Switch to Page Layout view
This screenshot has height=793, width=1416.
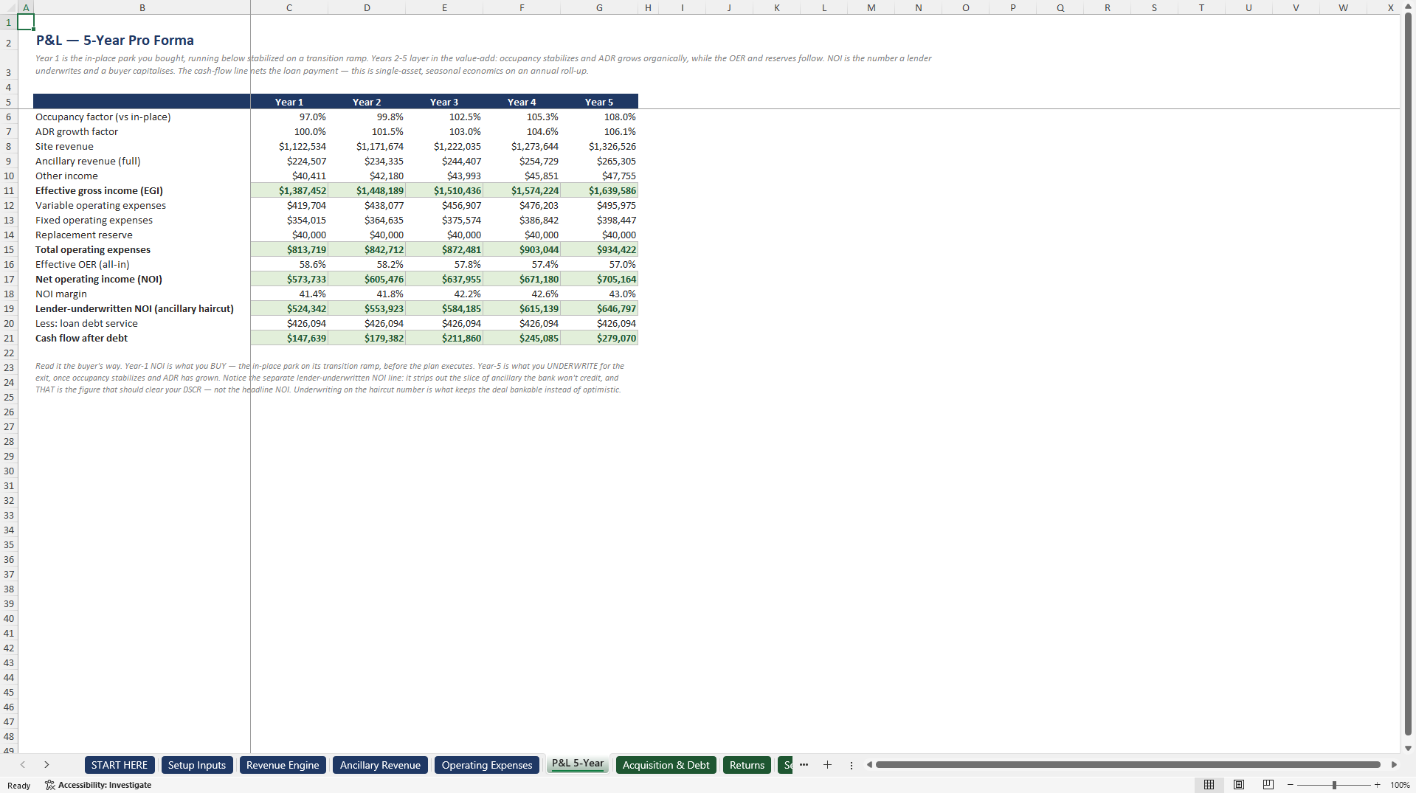coord(1239,785)
